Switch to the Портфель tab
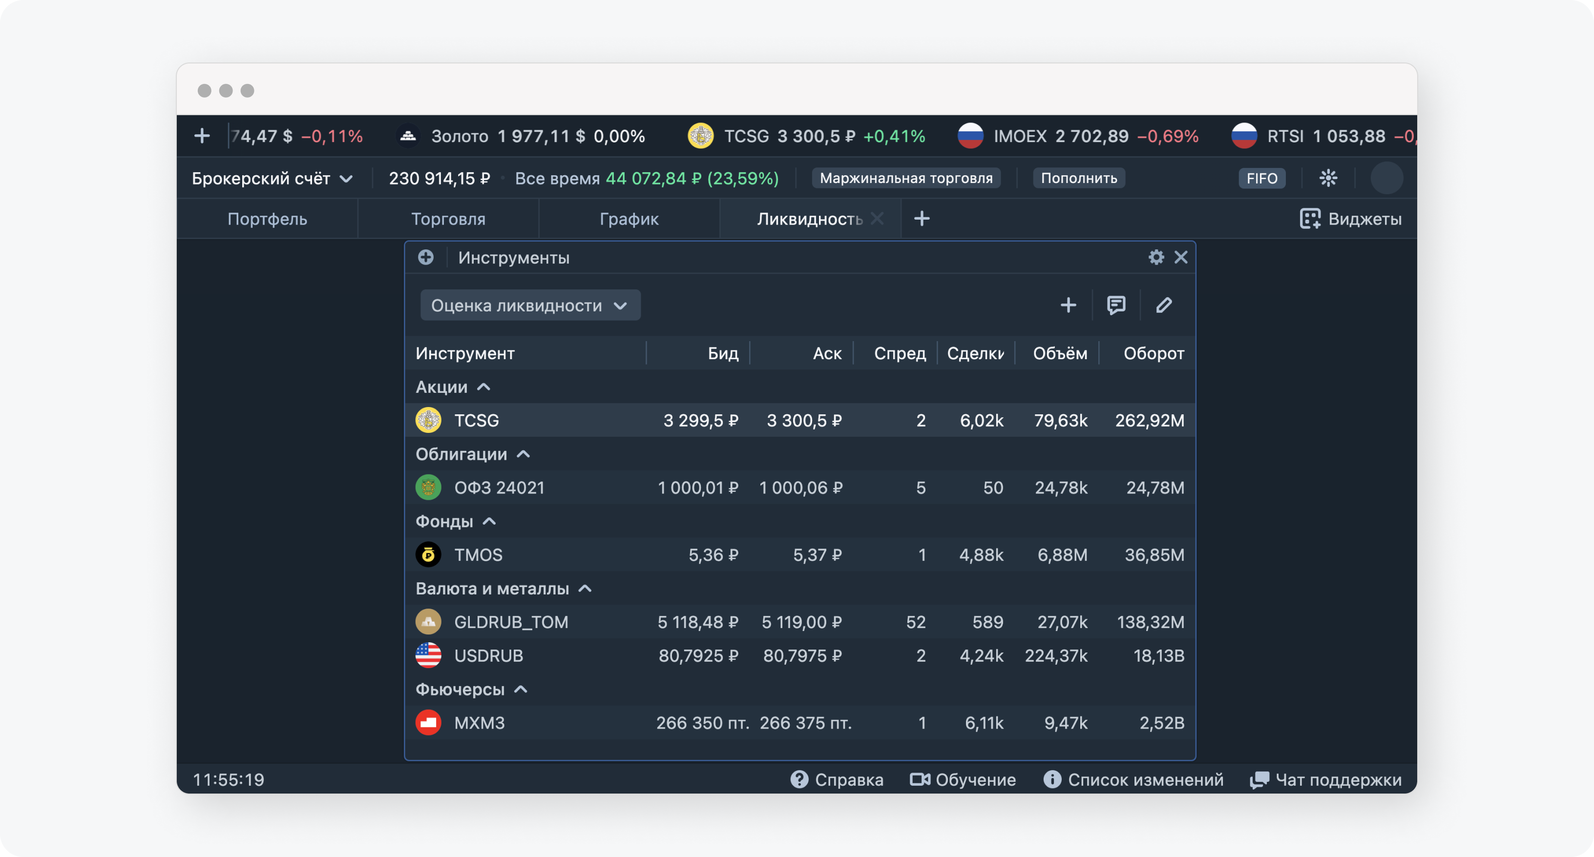 pos(267,219)
